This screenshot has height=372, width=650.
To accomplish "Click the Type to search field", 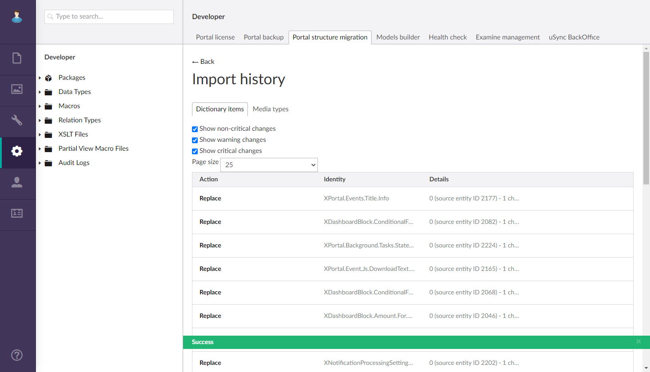I will tap(109, 17).
